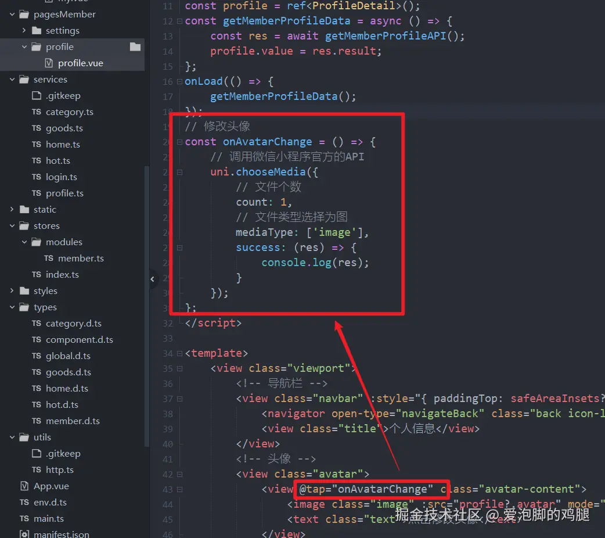Click file icon of utils .gitkeep
Image resolution: width=605 pixels, height=538 pixels.
[37, 453]
